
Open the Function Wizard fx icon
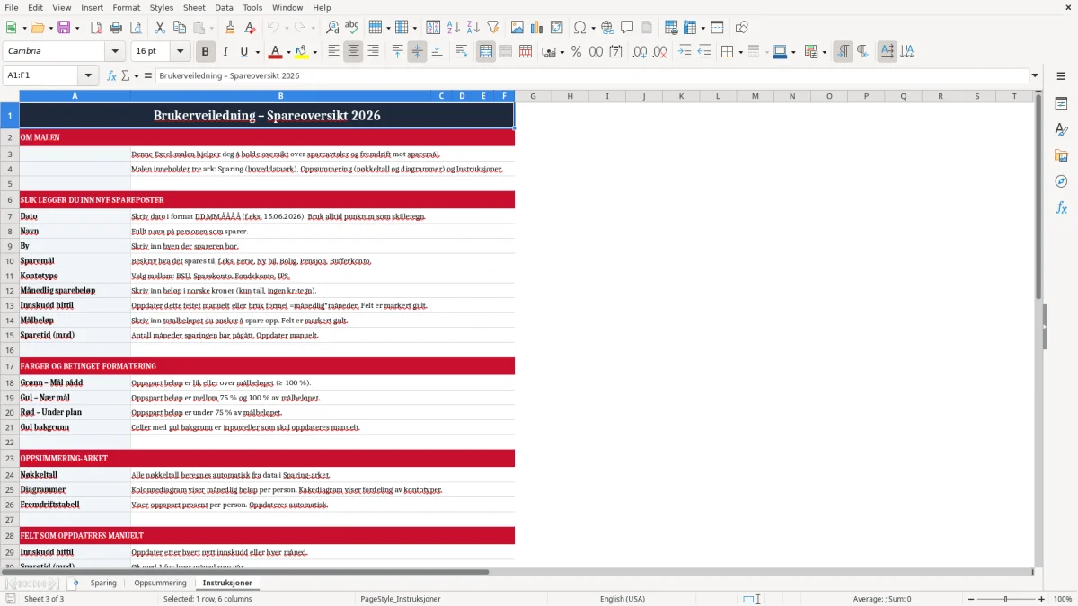point(112,75)
